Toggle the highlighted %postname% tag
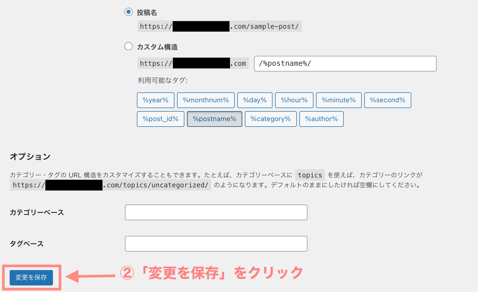 click(214, 119)
